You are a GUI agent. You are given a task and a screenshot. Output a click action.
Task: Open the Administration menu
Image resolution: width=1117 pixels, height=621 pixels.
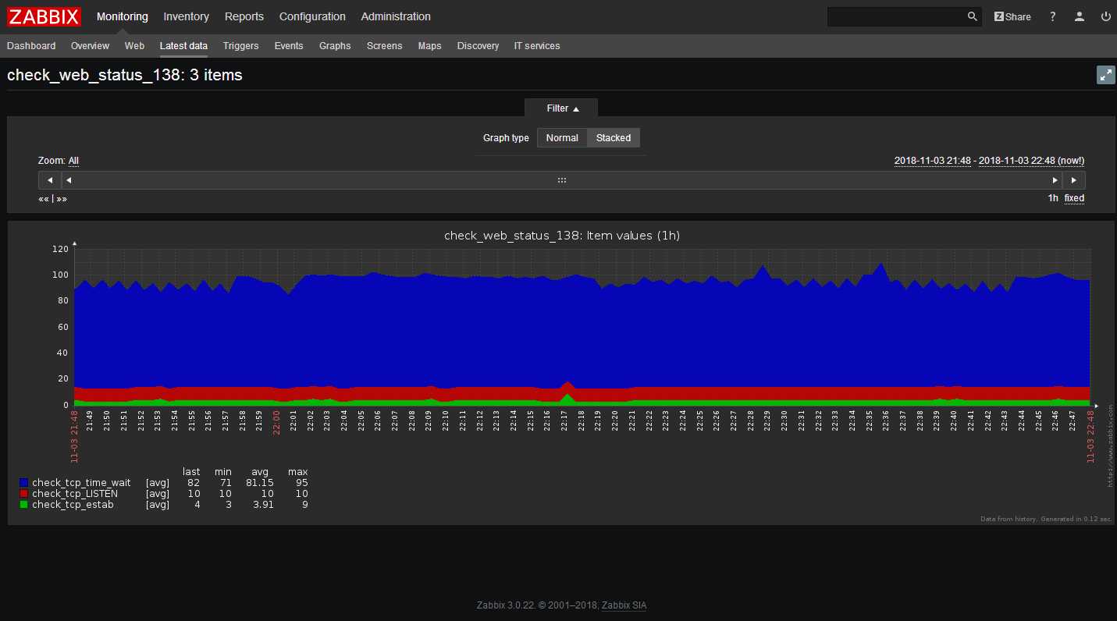coord(396,16)
